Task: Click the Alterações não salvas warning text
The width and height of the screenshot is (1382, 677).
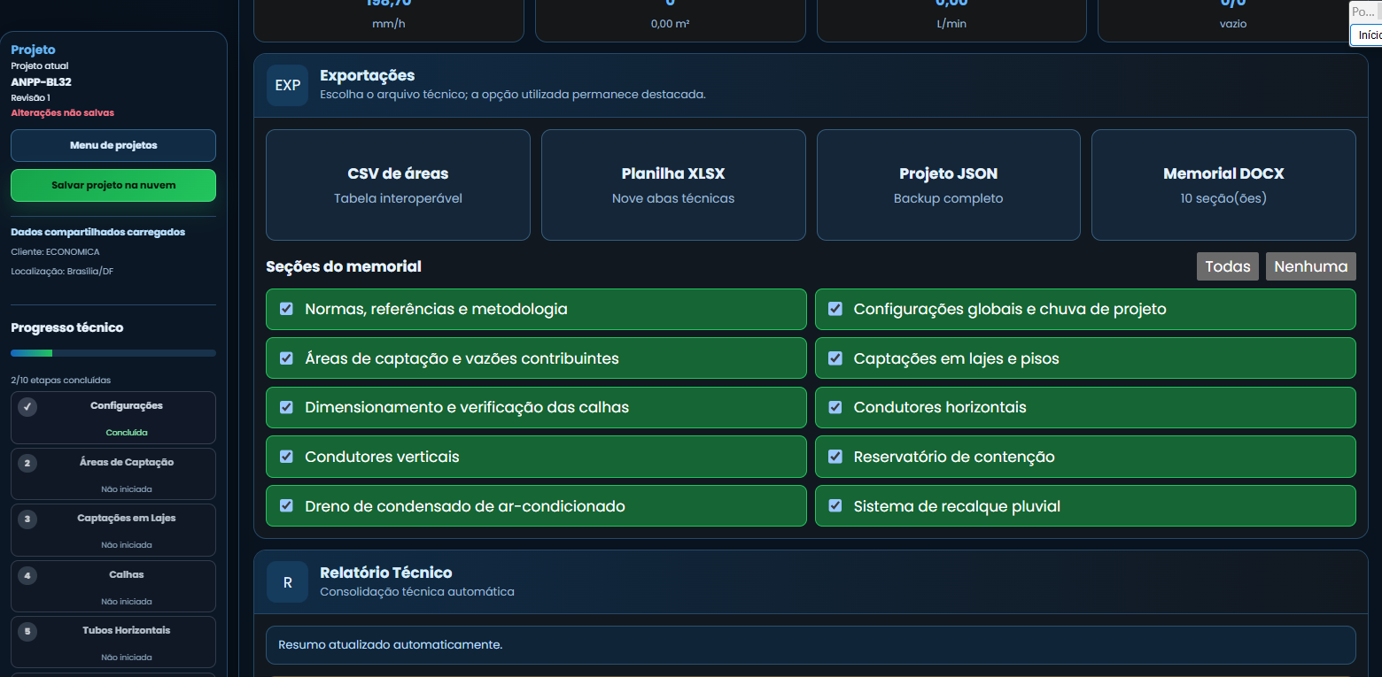Action: click(x=62, y=113)
